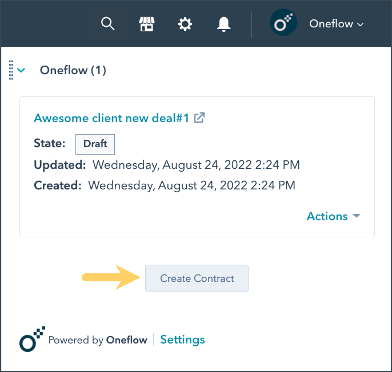Open the Settings link in footer

pyautogui.click(x=182, y=339)
